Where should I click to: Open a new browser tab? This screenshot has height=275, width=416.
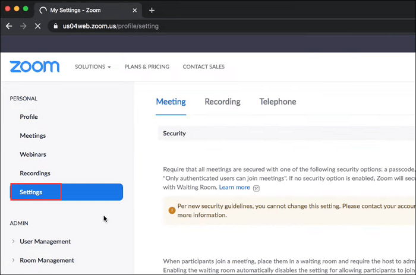coord(152,10)
